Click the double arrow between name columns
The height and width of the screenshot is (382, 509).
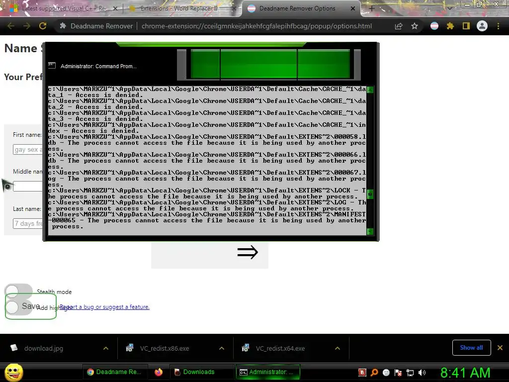click(248, 252)
